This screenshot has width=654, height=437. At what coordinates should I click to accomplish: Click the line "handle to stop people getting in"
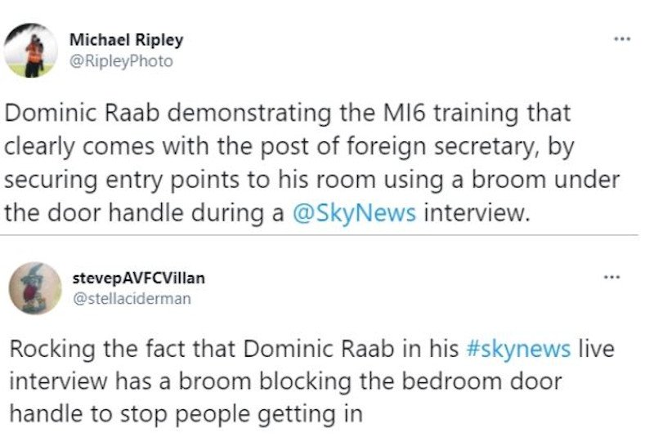point(186,412)
